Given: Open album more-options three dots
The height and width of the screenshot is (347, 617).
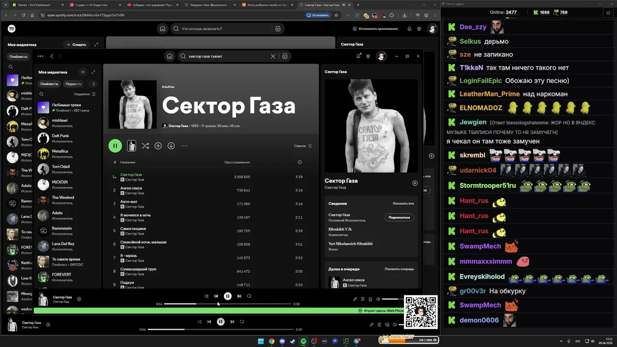Looking at the screenshot, I should pos(184,146).
